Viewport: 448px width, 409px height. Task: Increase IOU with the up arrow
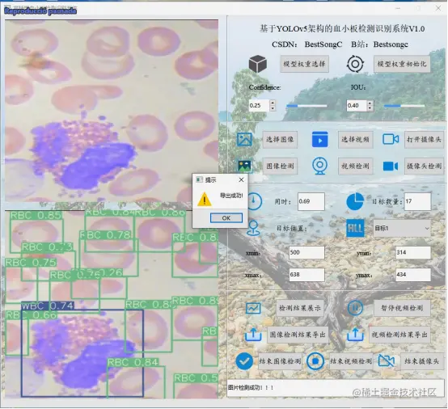370,103
